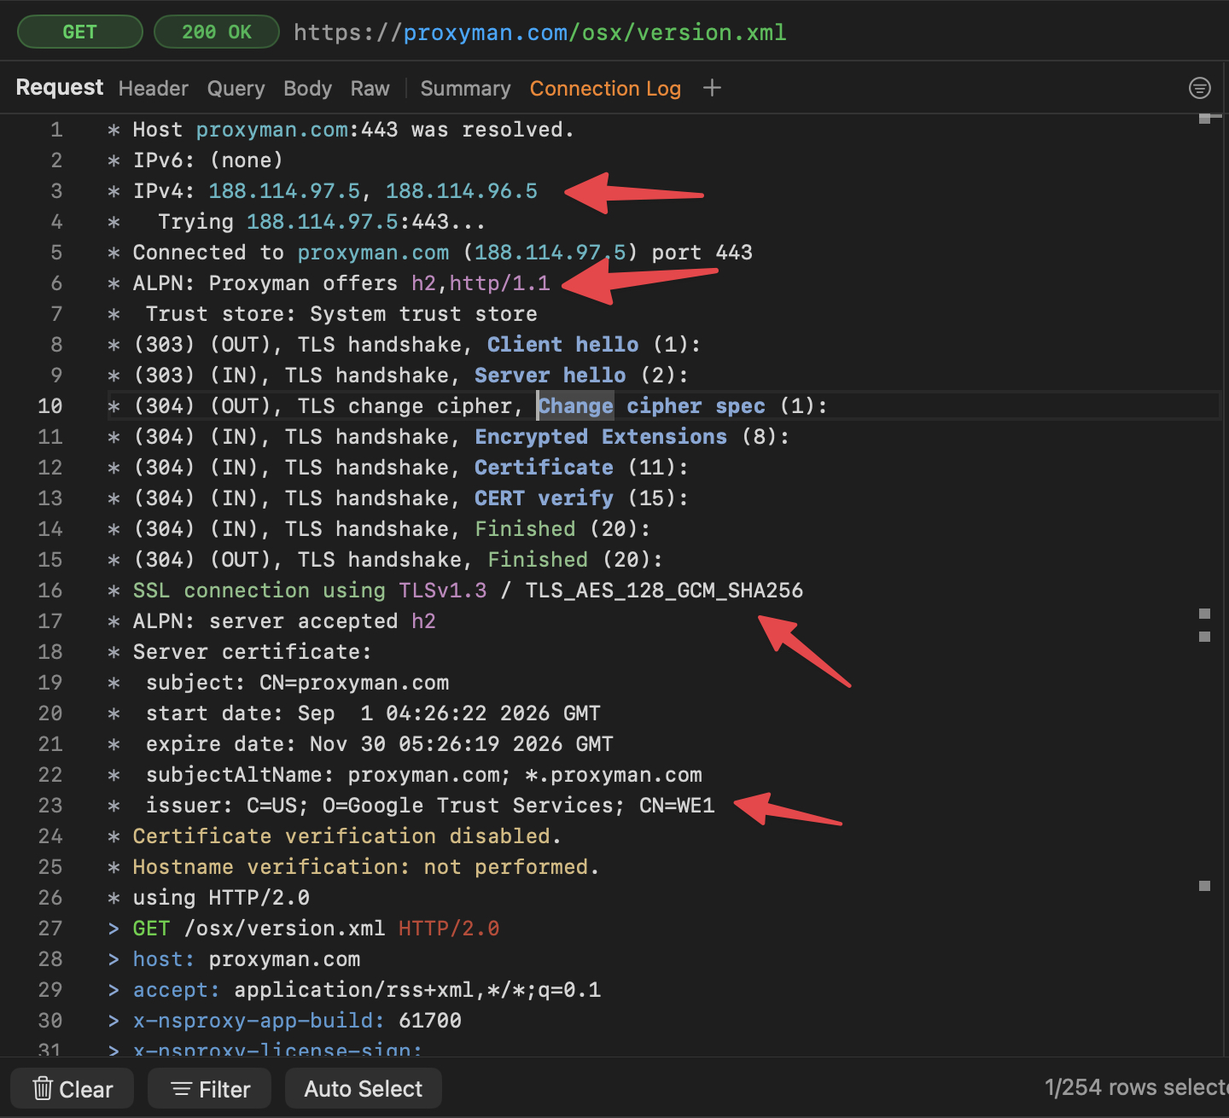Screen dimensions: 1229x1118
Task: Click 'Server hello' on line 9
Action: click(x=550, y=376)
